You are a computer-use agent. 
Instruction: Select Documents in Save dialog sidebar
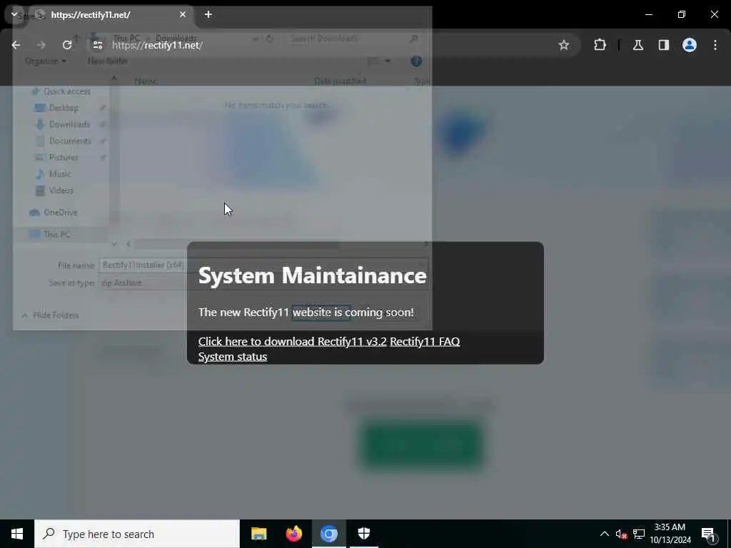point(70,141)
